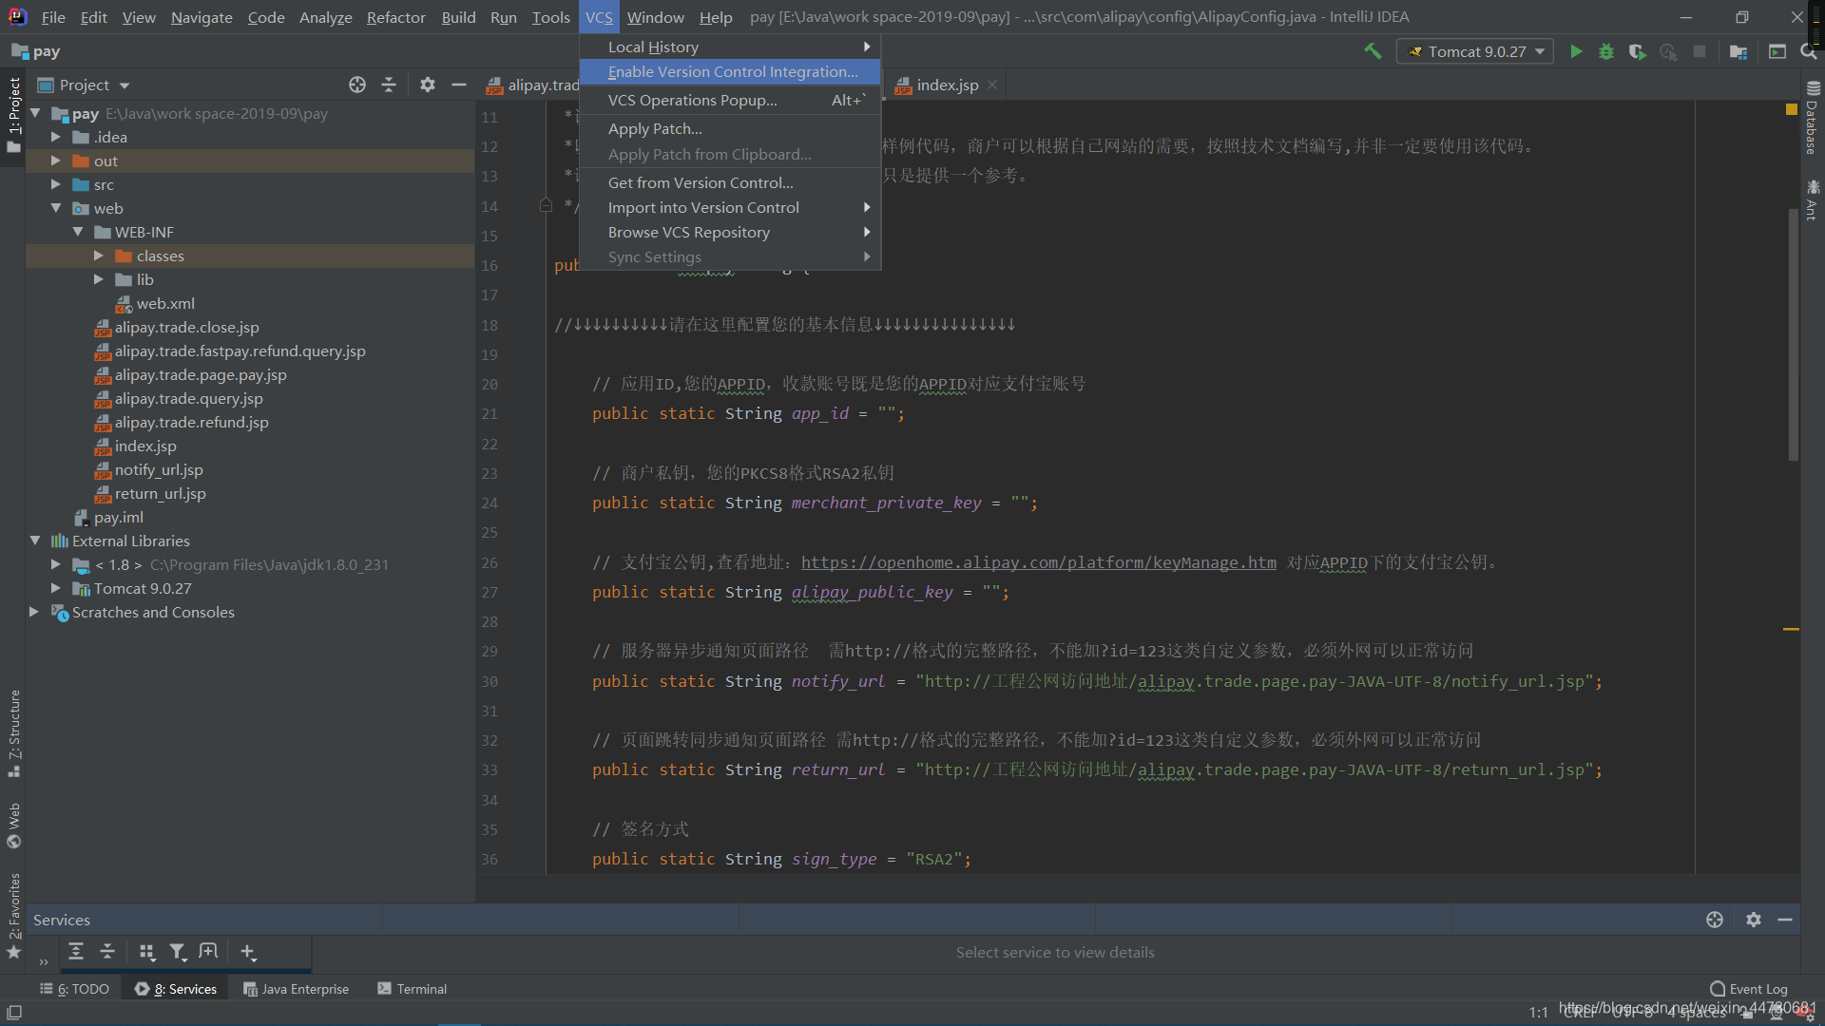
Task: Open the Refactor menu
Action: point(396,17)
